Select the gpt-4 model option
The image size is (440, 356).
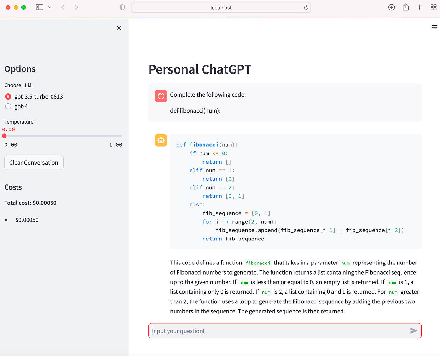pyautogui.click(x=8, y=106)
